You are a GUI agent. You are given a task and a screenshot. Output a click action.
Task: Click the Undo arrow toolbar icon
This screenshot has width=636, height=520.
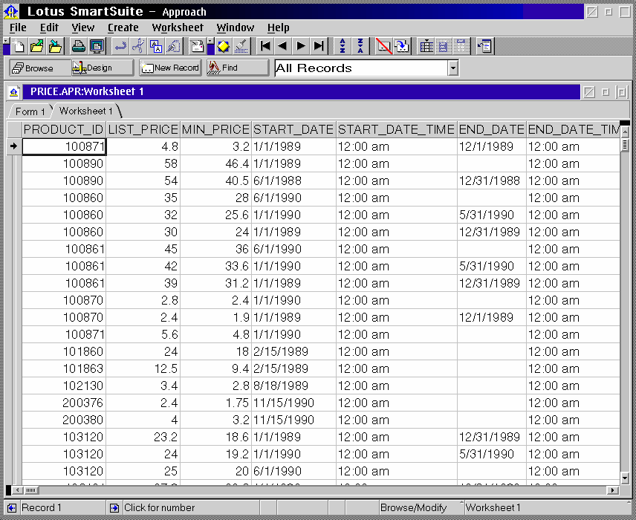(120, 46)
